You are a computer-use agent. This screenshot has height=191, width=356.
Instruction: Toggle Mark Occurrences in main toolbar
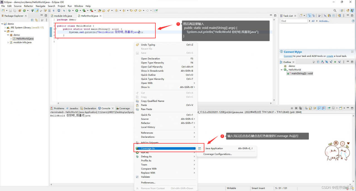[37, 11]
